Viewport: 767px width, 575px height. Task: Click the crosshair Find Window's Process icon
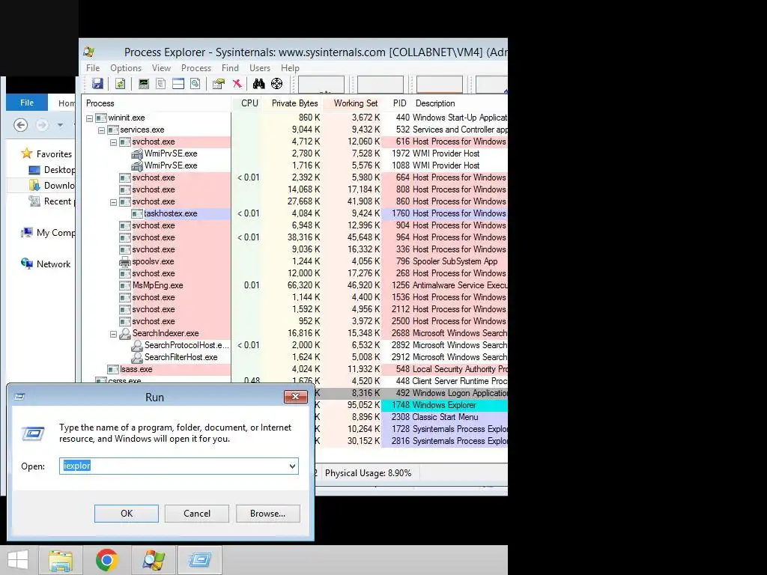coord(277,84)
